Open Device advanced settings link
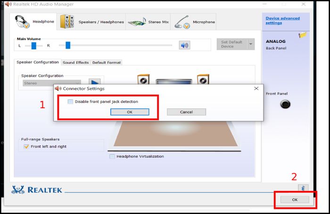The width and height of the screenshot is (330, 214). coord(282,21)
